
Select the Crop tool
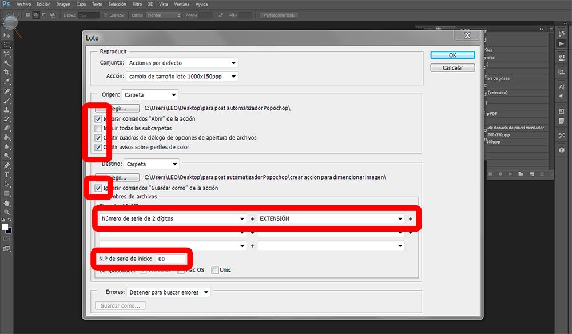pos(7,72)
